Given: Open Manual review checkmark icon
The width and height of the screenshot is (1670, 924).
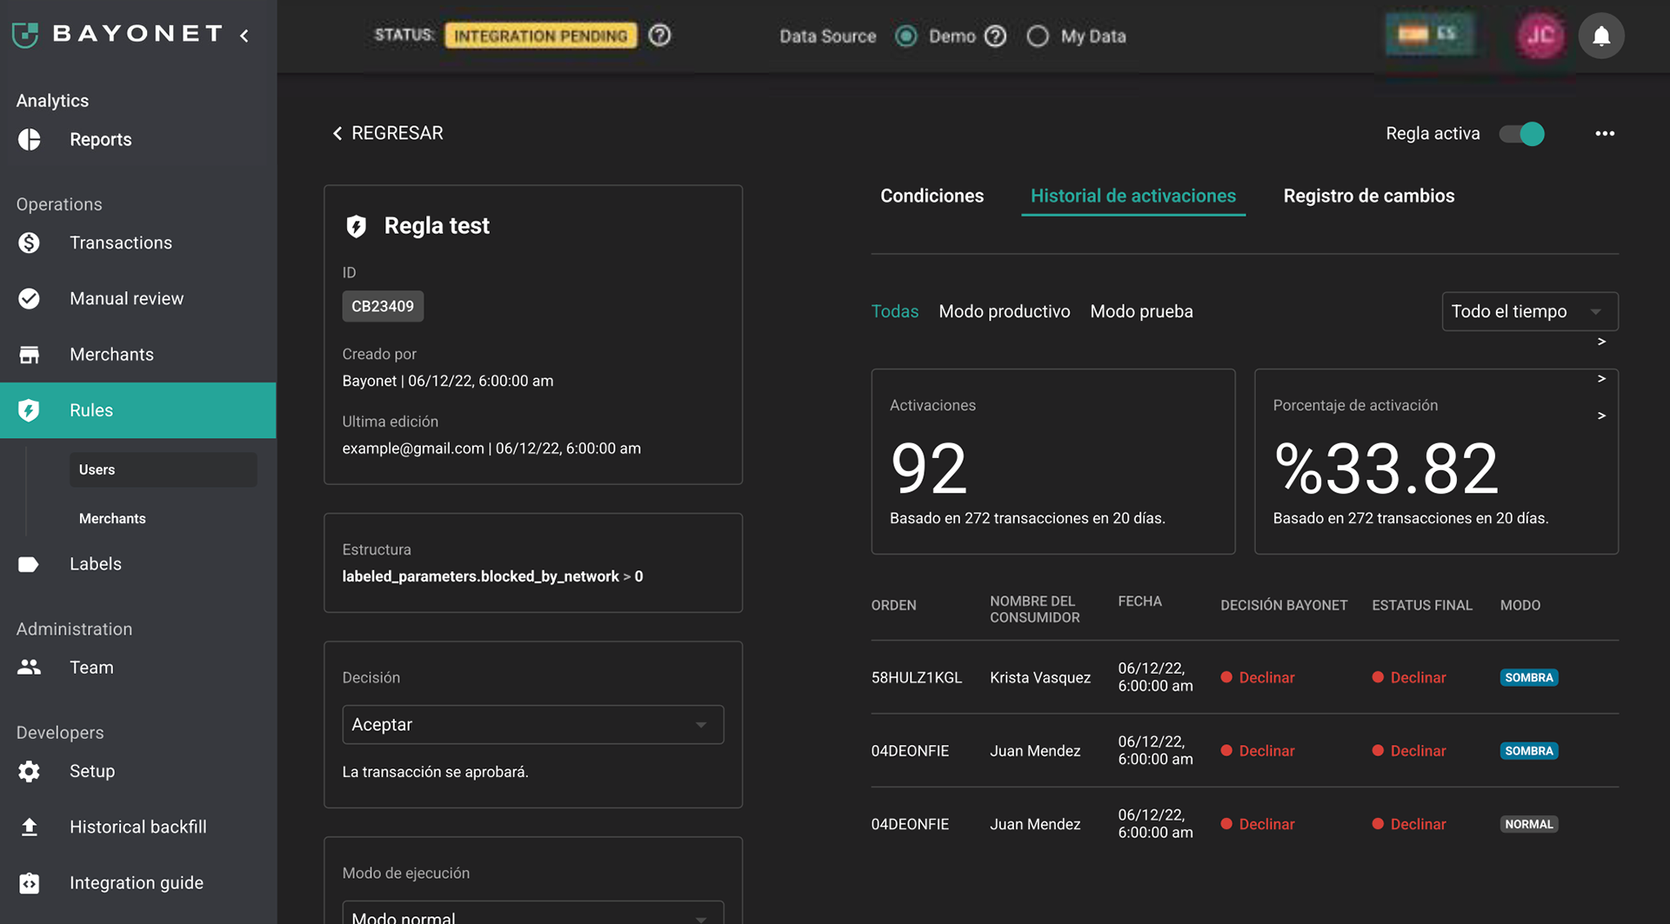Looking at the screenshot, I should pos(30,298).
